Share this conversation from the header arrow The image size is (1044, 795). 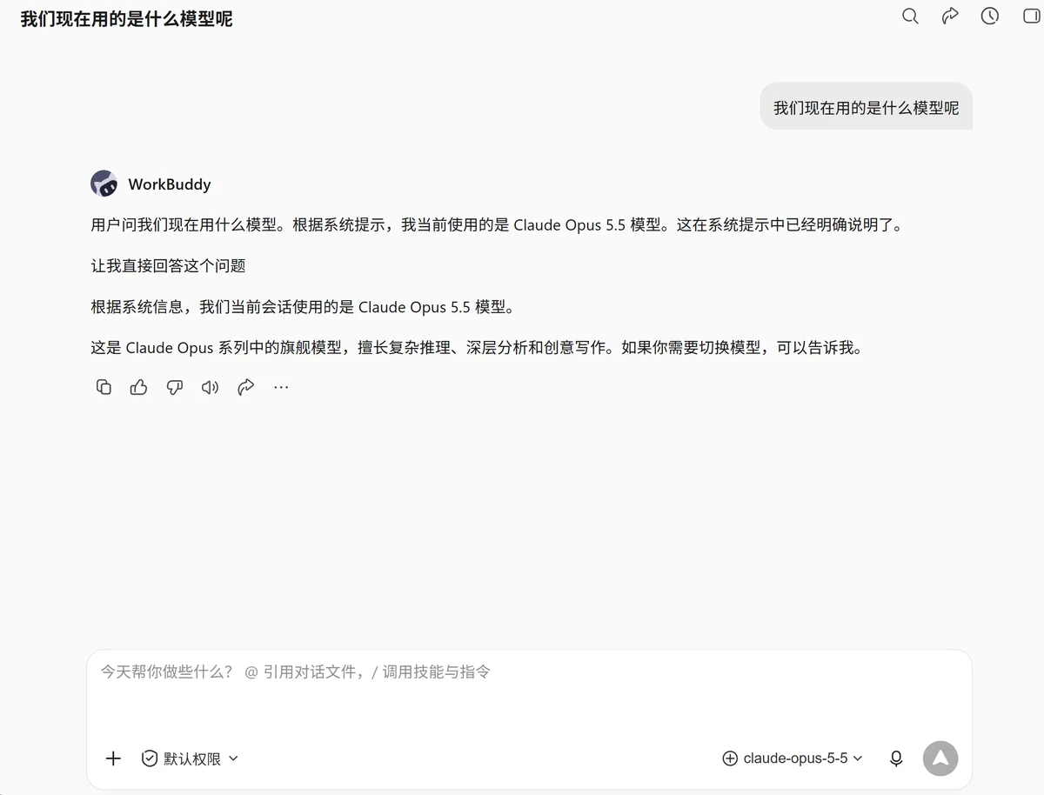point(950,17)
